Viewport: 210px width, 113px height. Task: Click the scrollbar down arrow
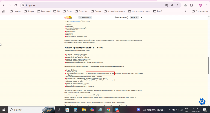tap(209, 105)
